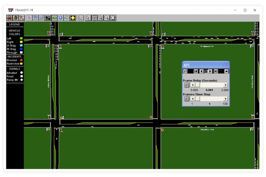Screen dimensions: 266x177
Task: Reset the Frame Delay value
Action: pyautogui.click(x=187, y=85)
